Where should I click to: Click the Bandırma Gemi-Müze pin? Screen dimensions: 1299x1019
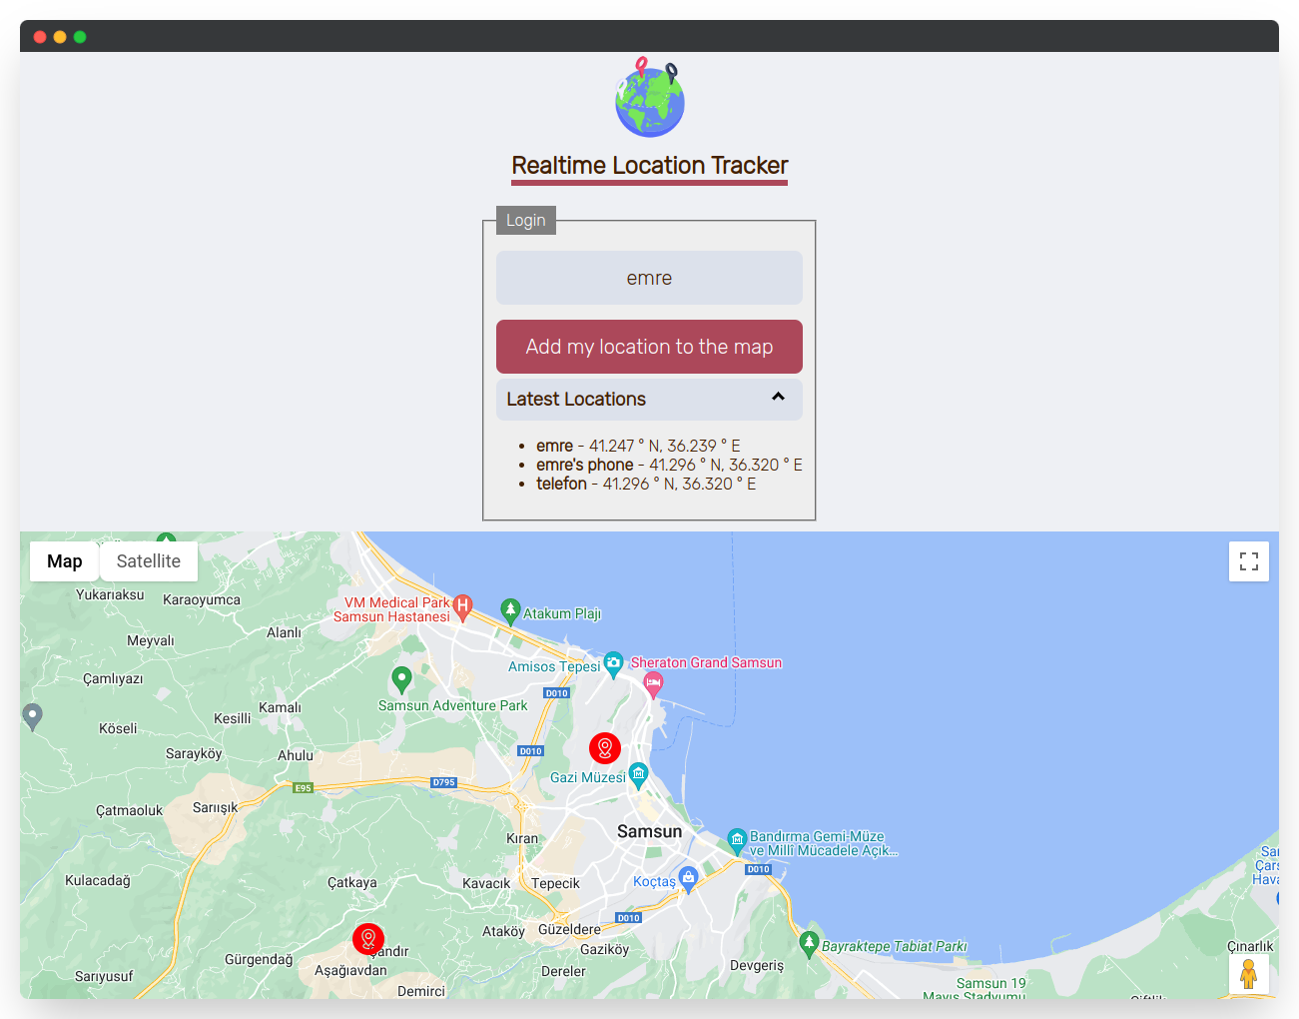pos(737,841)
